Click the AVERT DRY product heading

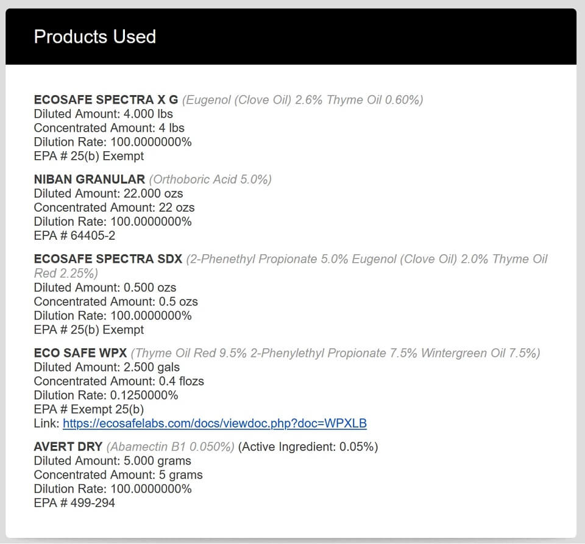68,446
